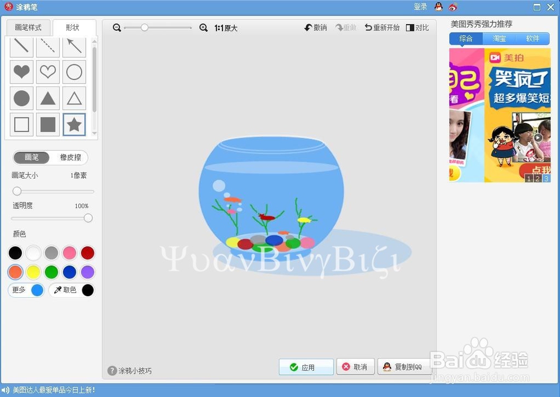Select the red color swatch
Screen dimensions: 560x397
pos(87,253)
